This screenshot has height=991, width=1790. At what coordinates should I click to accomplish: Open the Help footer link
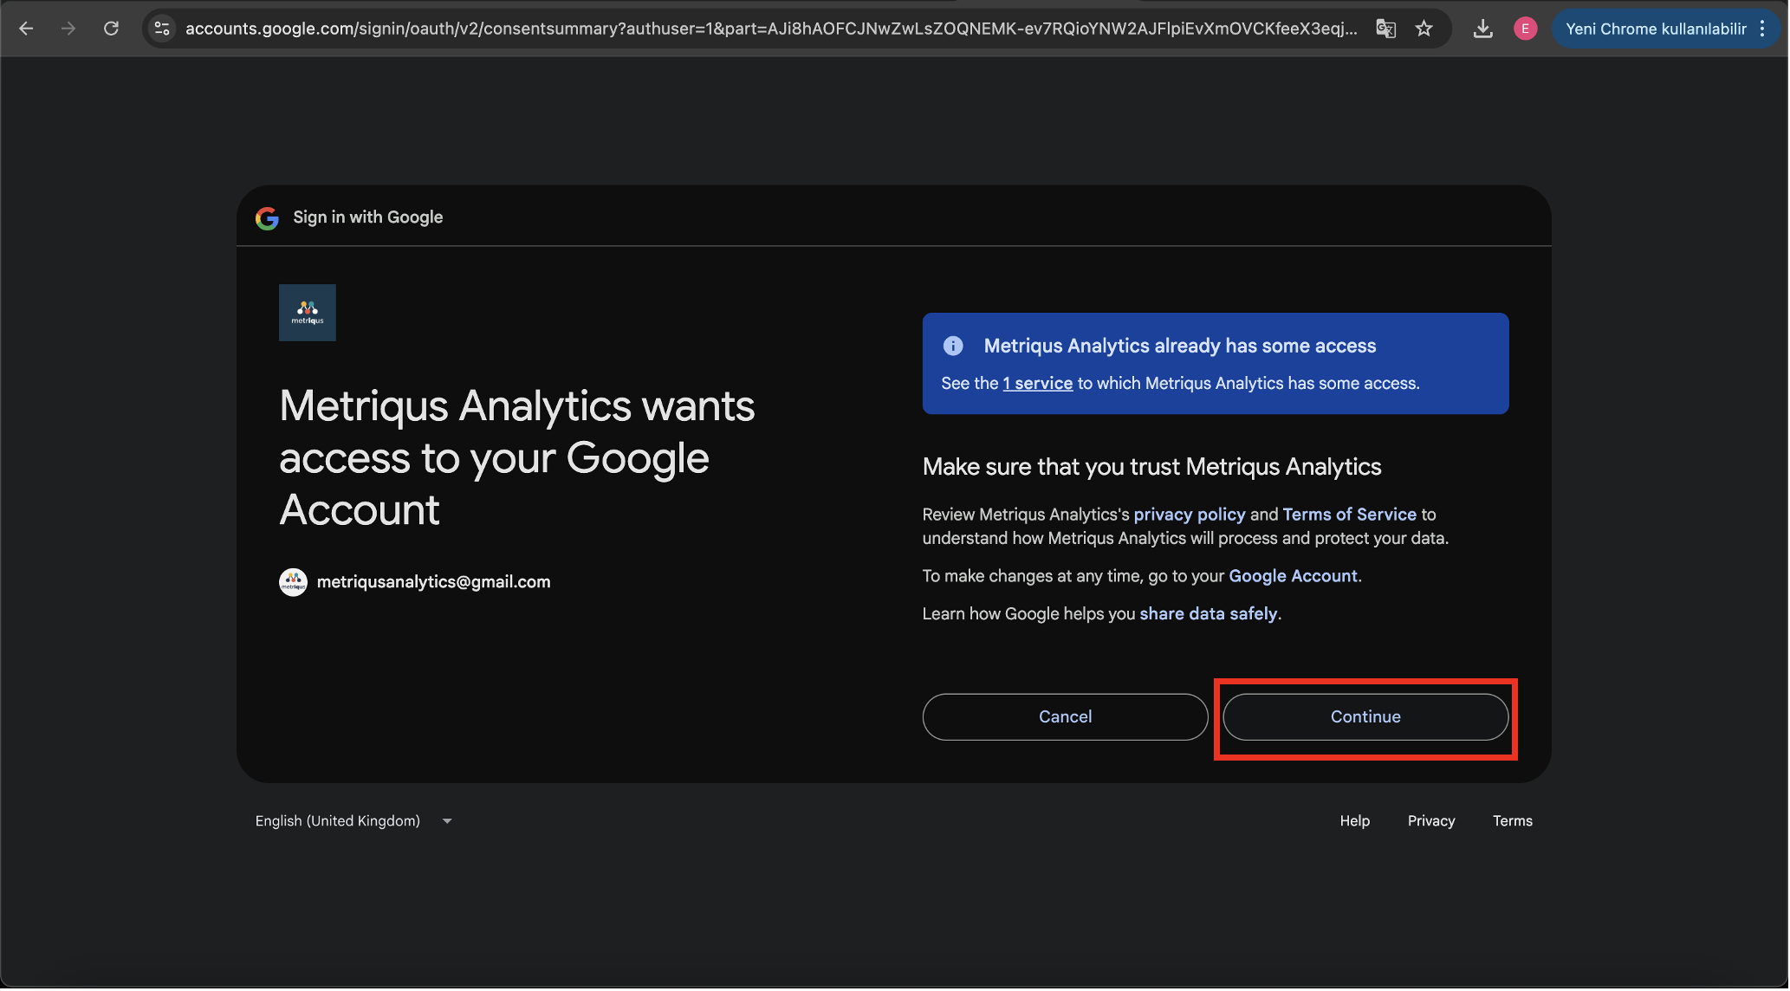1355,821
